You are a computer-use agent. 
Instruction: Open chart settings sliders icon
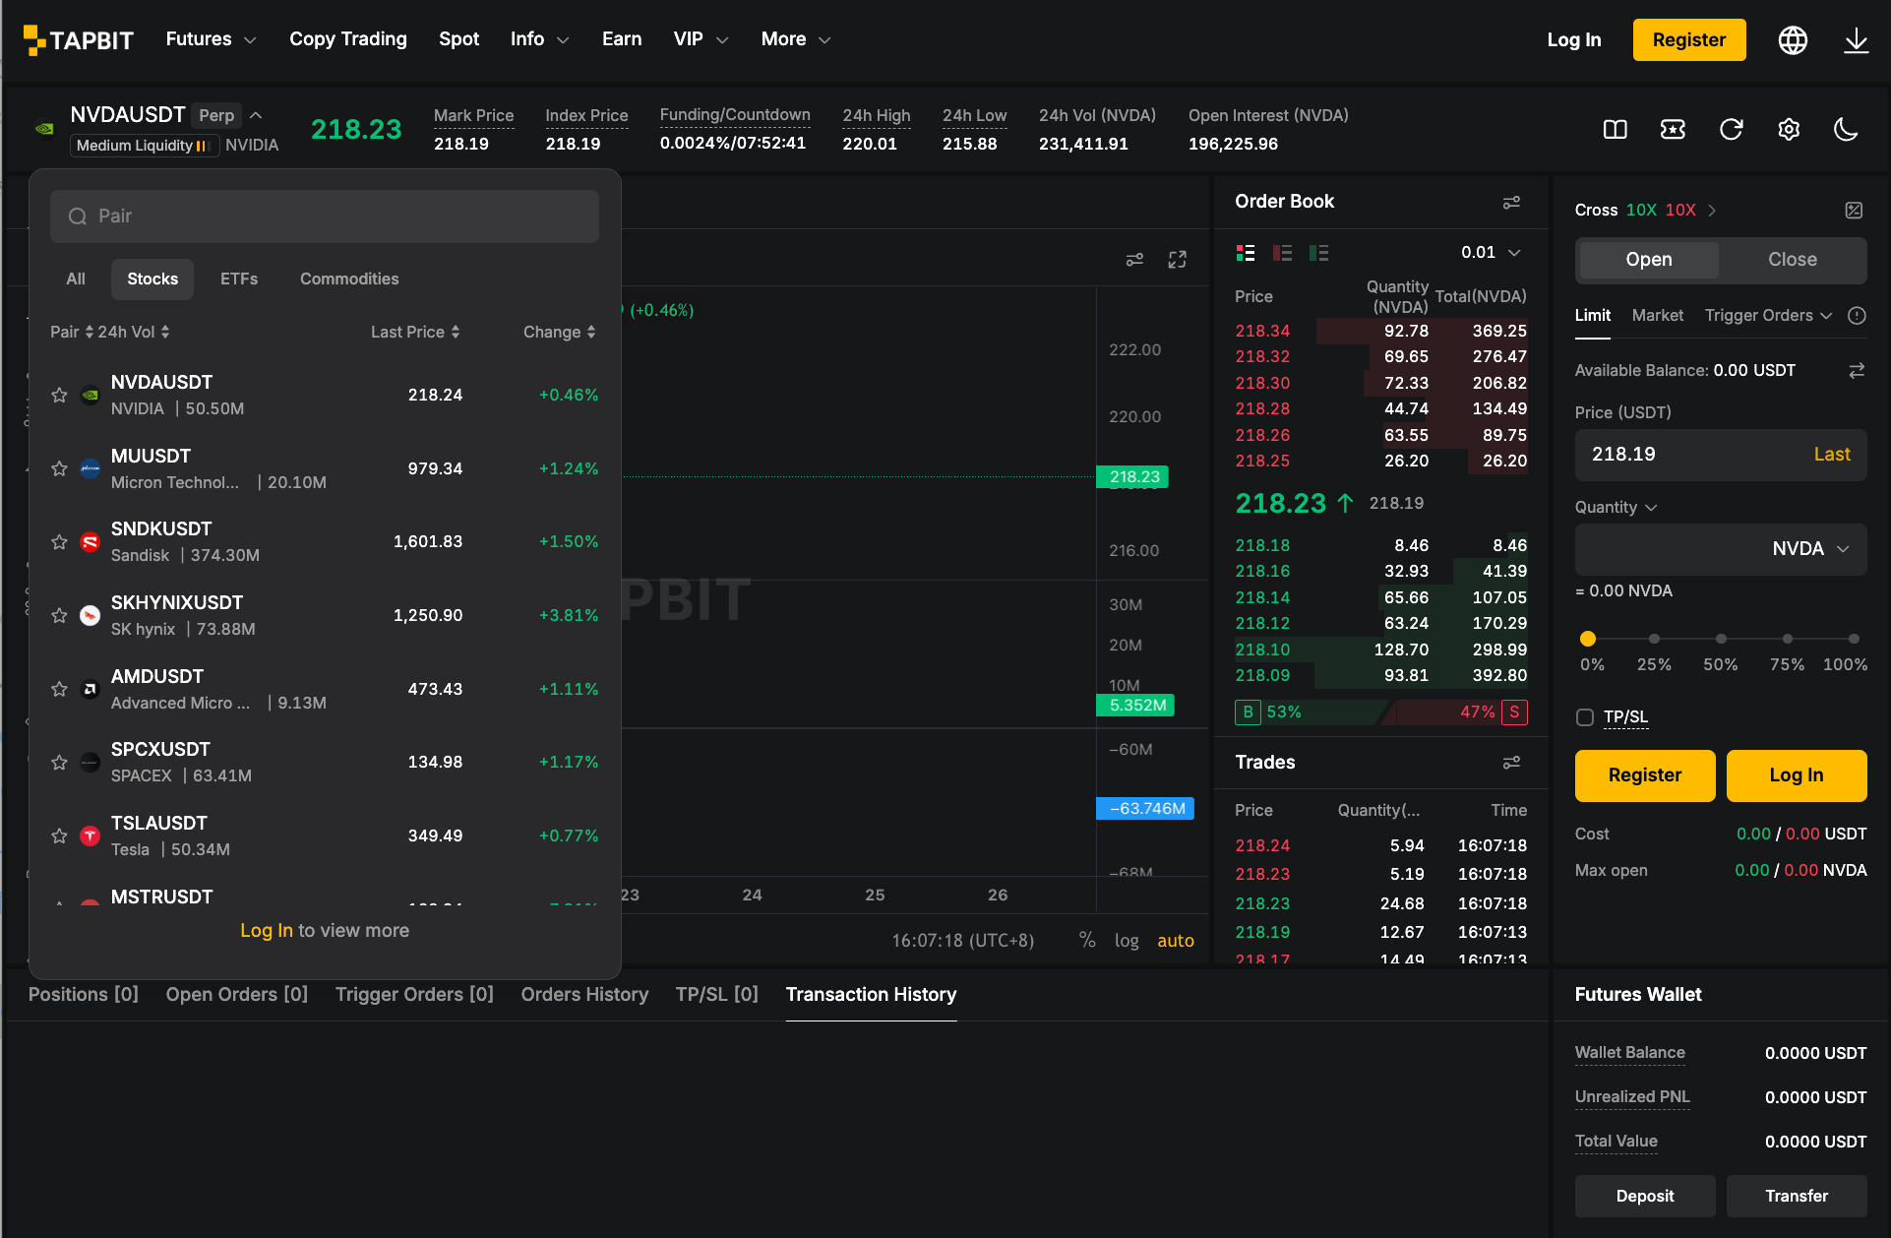click(1134, 260)
